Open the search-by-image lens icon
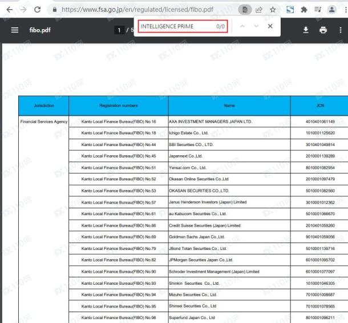Viewport: 348px width, 323px height. click(x=245, y=10)
